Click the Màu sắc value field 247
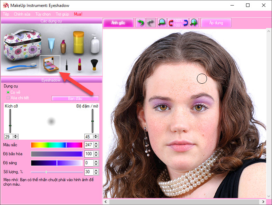 [89, 145]
